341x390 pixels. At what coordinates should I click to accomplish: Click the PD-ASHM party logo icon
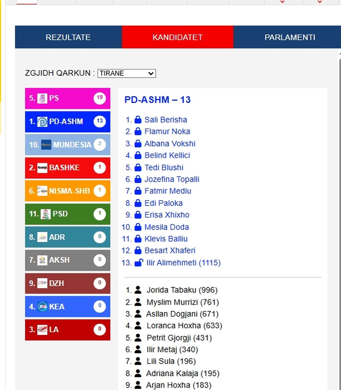click(x=42, y=122)
